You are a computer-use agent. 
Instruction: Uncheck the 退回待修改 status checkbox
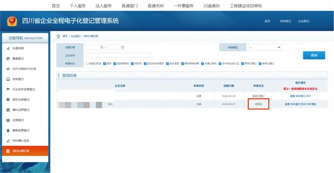115,64
